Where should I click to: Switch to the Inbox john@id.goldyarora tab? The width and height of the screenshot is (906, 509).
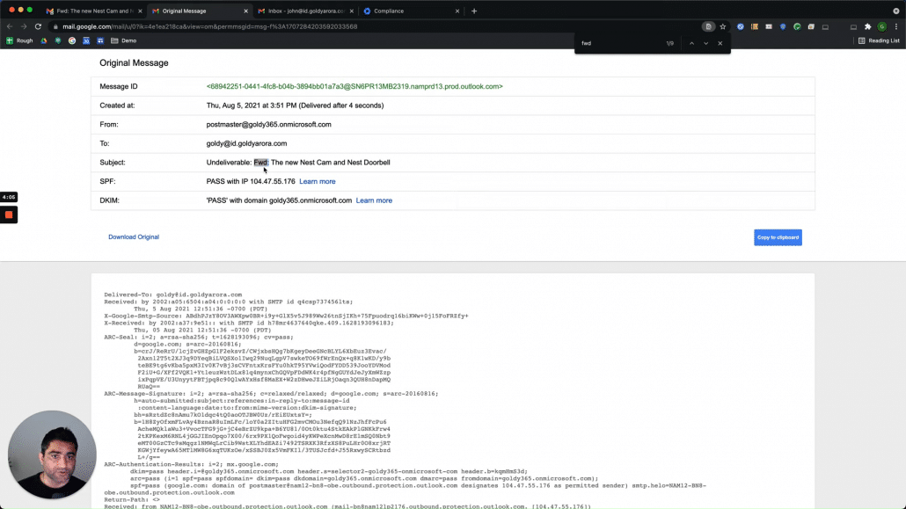[x=303, y=11]
